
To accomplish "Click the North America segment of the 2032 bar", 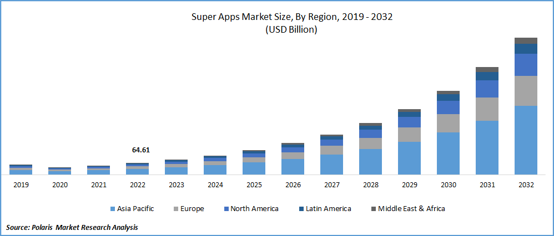I will (x=526, y=65).
